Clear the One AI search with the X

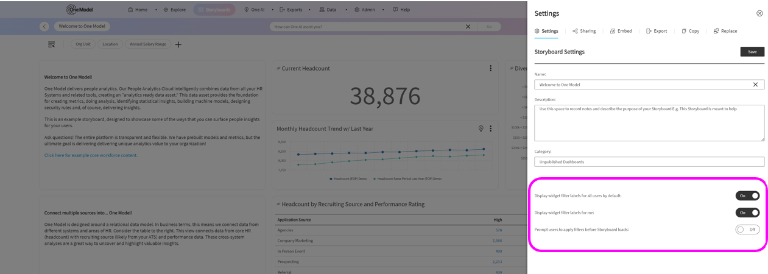[x=468, y=27]
